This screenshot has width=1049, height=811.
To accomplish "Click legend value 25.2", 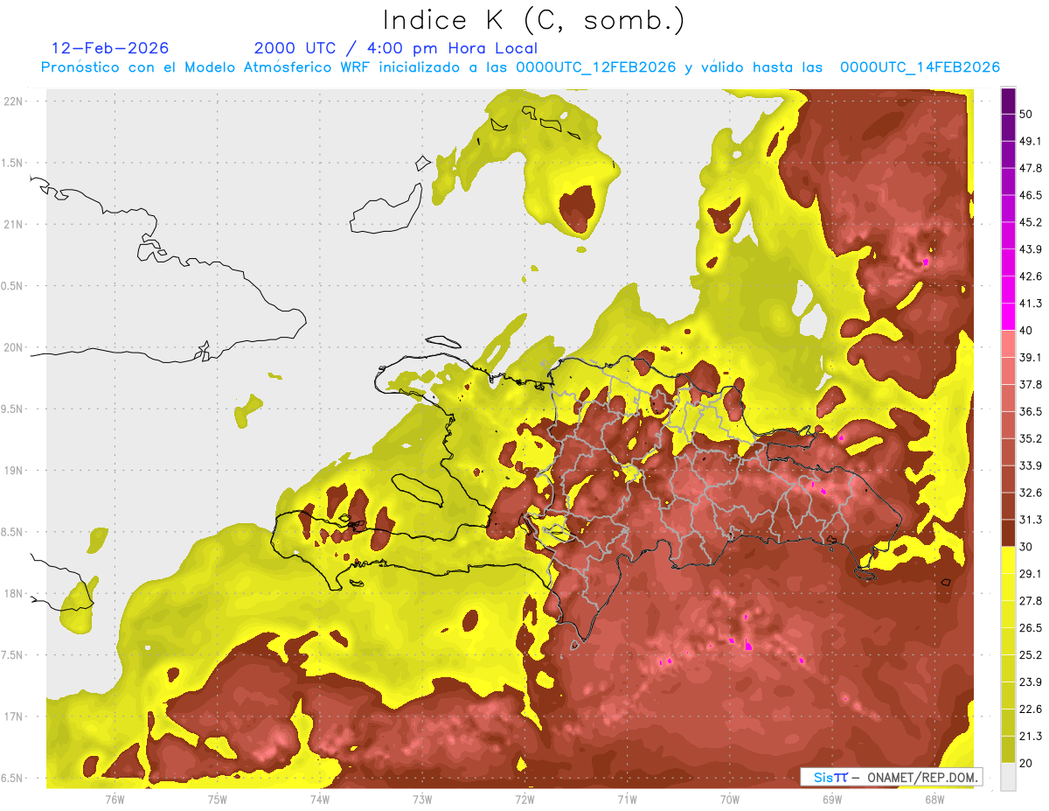I will [1031, 655].
